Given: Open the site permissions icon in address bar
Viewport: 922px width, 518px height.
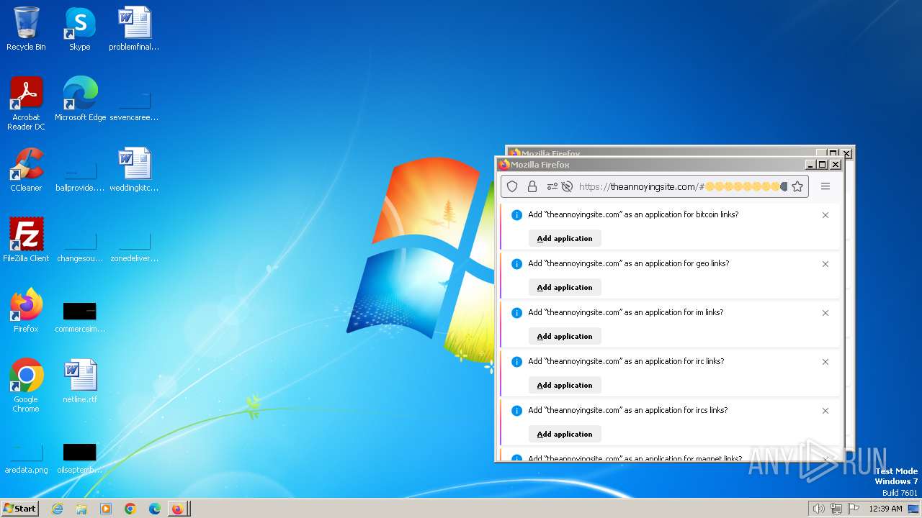Looking at the screenshot, I should [552, 186].
